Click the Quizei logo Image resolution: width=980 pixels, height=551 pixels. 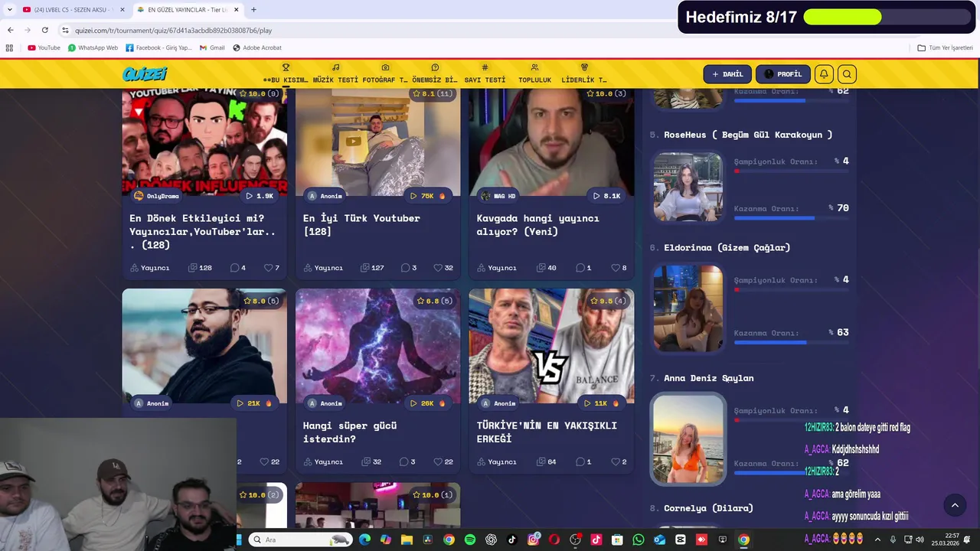pos(145,74)
